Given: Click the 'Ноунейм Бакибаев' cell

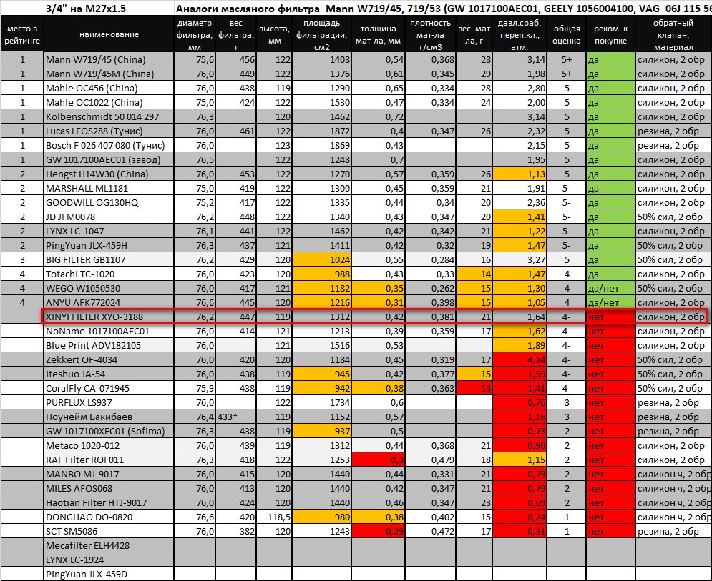Looking at the screenshot, I should click(x=109, y=417).
